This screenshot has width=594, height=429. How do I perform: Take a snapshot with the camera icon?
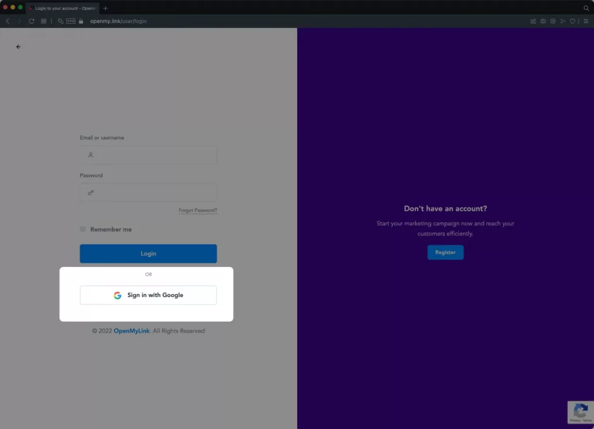coord(543,21)
